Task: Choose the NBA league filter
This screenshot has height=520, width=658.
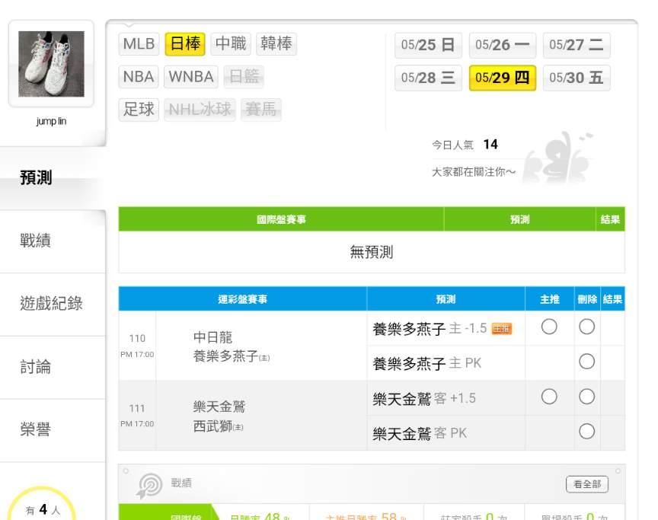Action: coord(139,77)
